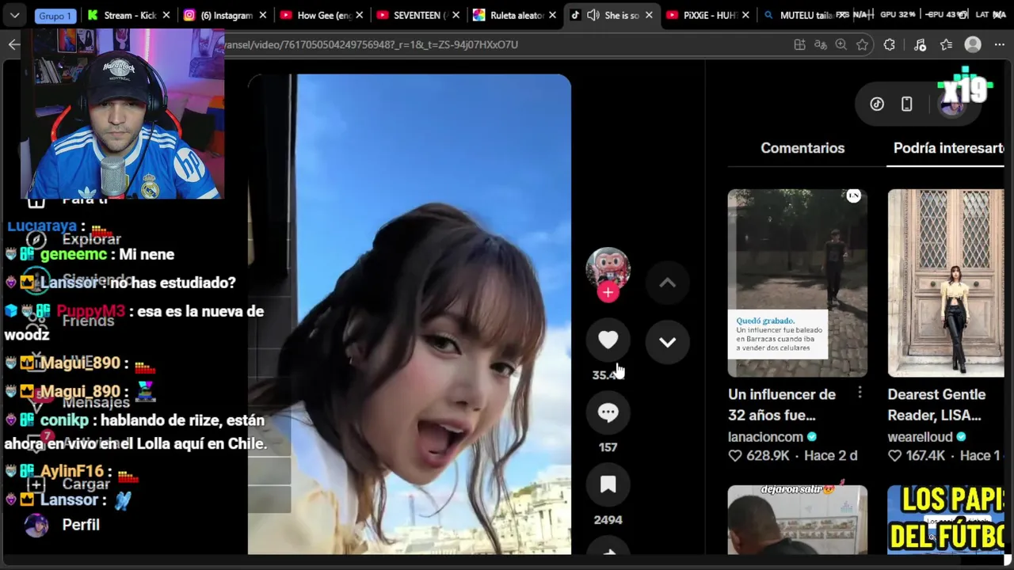Mute the 'She is so' tab via speaker icon

(x=593, y=15)
